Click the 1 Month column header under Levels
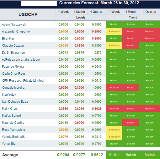The width and height of the screenshot is (160, 159). (79, 12)
